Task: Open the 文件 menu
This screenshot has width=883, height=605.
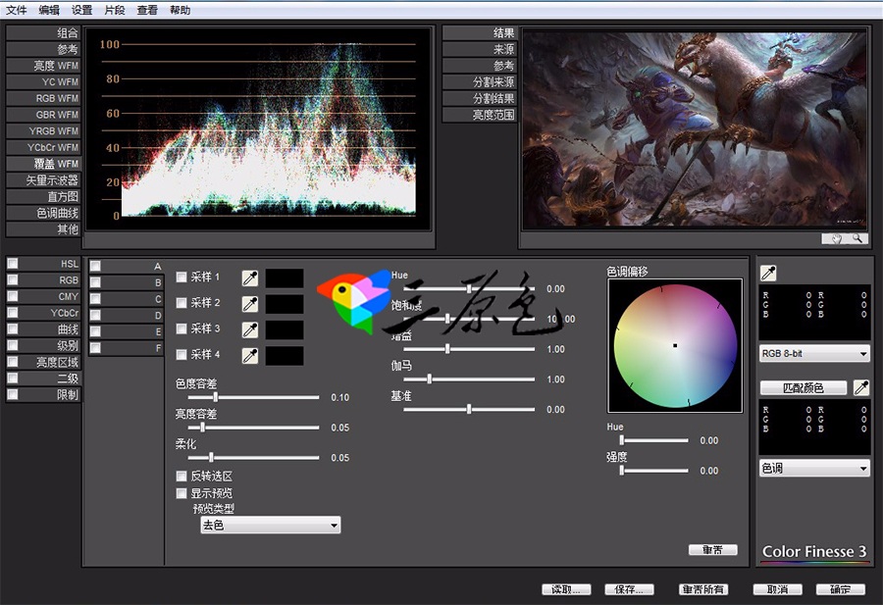Action: point(17,10)
